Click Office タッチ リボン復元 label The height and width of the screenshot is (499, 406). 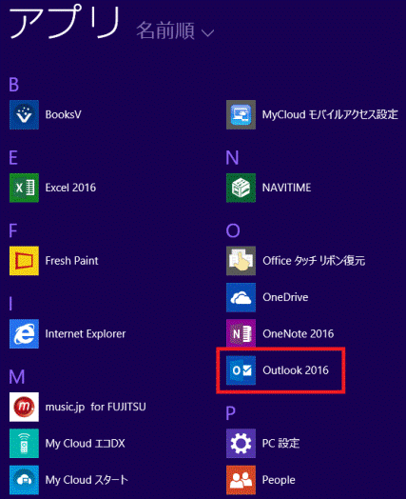(x=314, y=261)
